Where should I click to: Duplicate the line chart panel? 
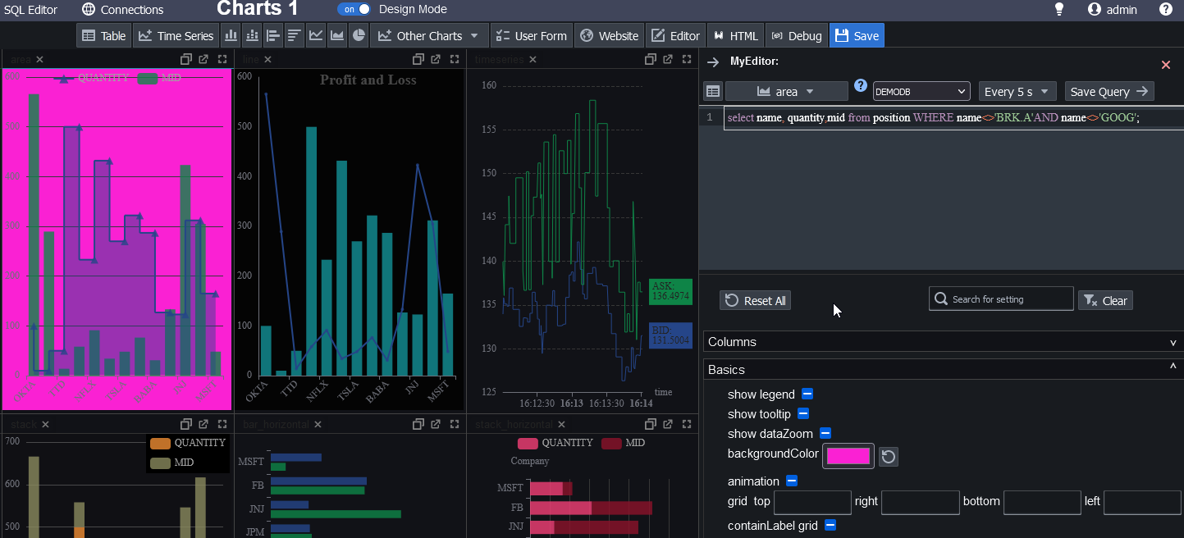tap(418, 59)
